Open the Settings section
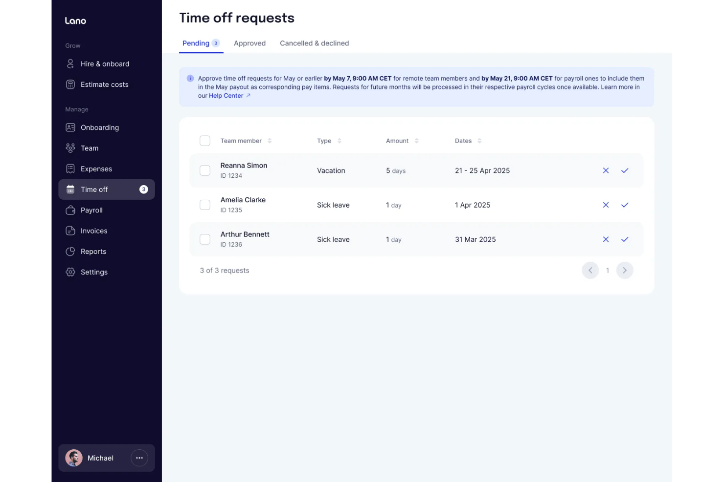 click(x=107, y=272)
